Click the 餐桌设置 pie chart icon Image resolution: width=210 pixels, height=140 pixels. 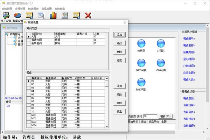17,16
